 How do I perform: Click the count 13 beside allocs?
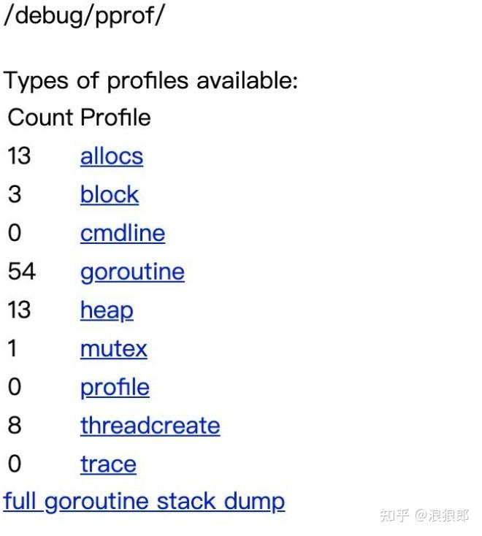pyautogui.click(x=19, y=156)
